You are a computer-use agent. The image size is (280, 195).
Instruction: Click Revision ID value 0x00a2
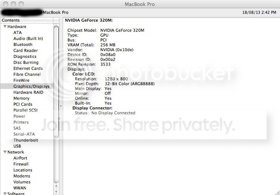point(108,59)
